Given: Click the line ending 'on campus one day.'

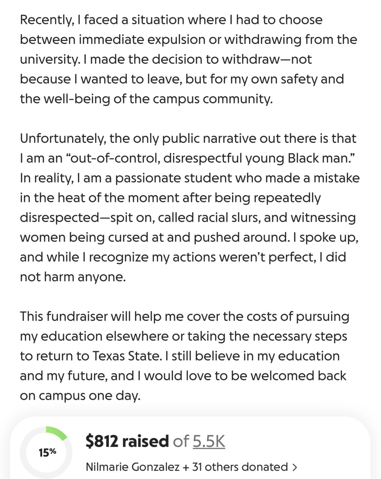Looking at the screenshot, I should point(80,396).
